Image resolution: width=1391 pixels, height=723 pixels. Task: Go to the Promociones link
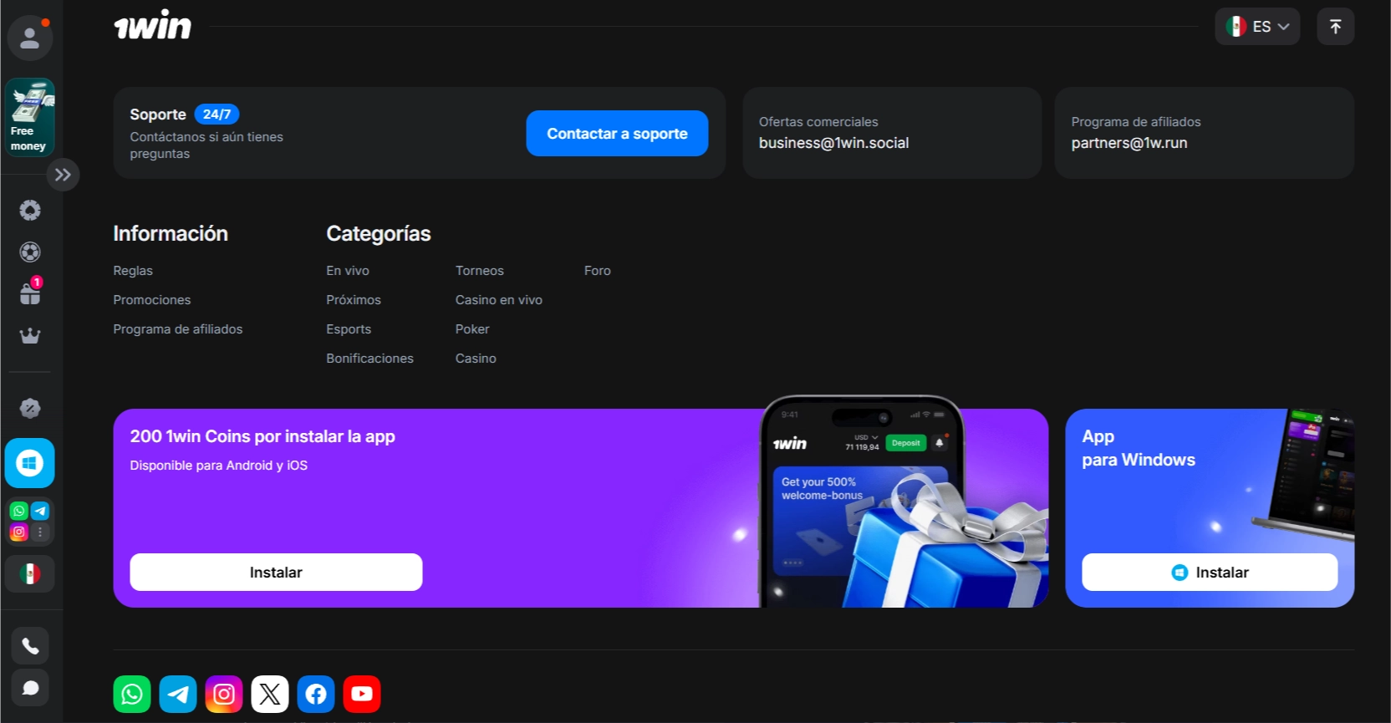[152, 300]
